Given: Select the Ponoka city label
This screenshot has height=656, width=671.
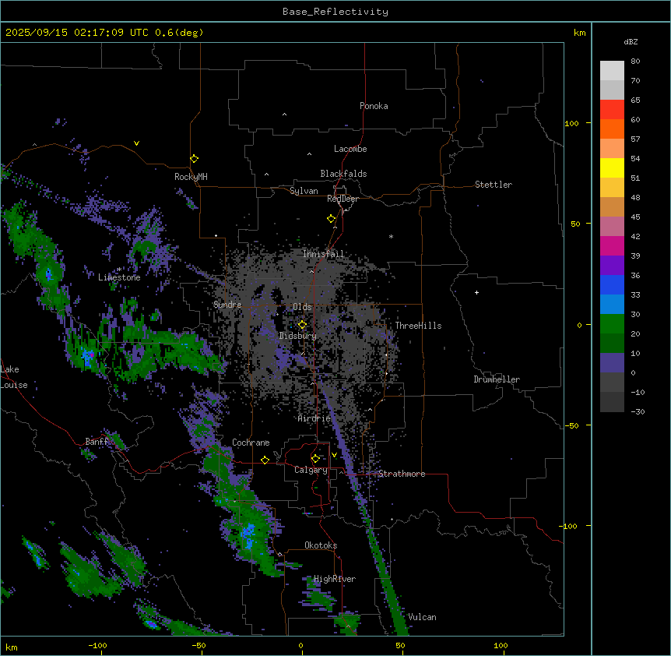Looking at the screenshot, I should coord(374,106).
